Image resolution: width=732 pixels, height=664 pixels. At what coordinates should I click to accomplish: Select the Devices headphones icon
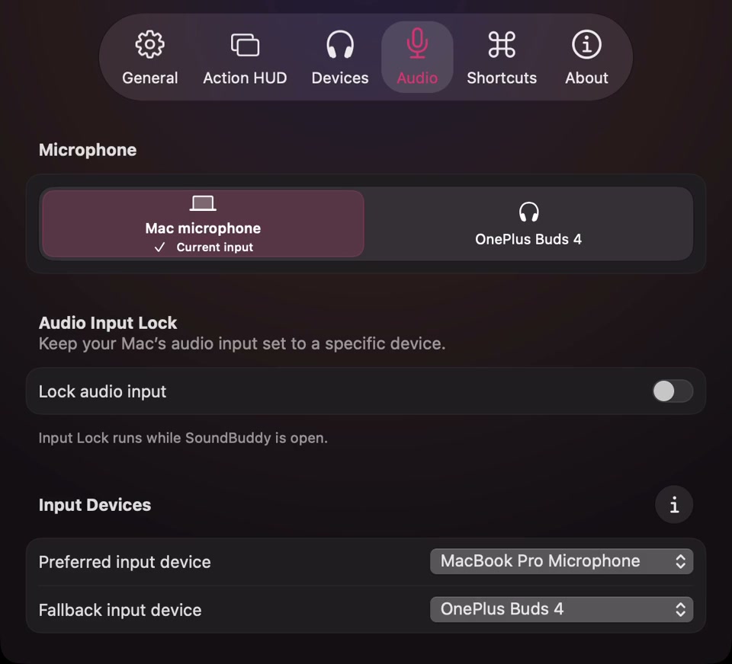point(340,44)
